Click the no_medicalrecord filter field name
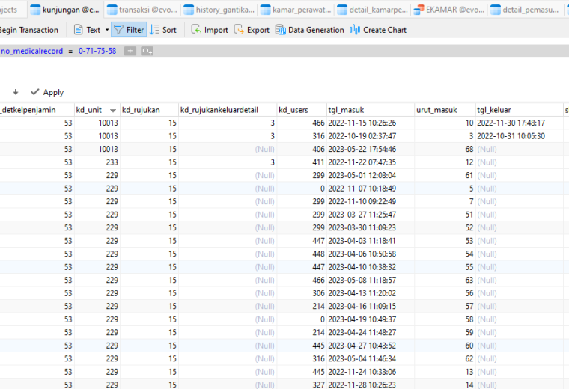Image resolution: width=569 pixels, height=389 pixels. [31, 51]
